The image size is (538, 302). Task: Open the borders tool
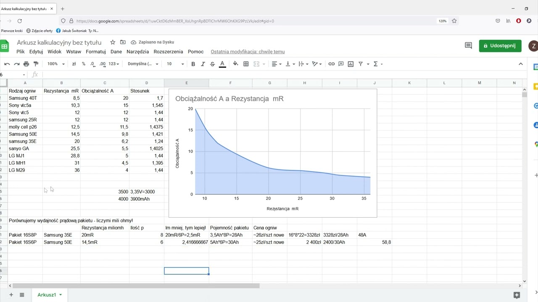click(x=246, y=64)
